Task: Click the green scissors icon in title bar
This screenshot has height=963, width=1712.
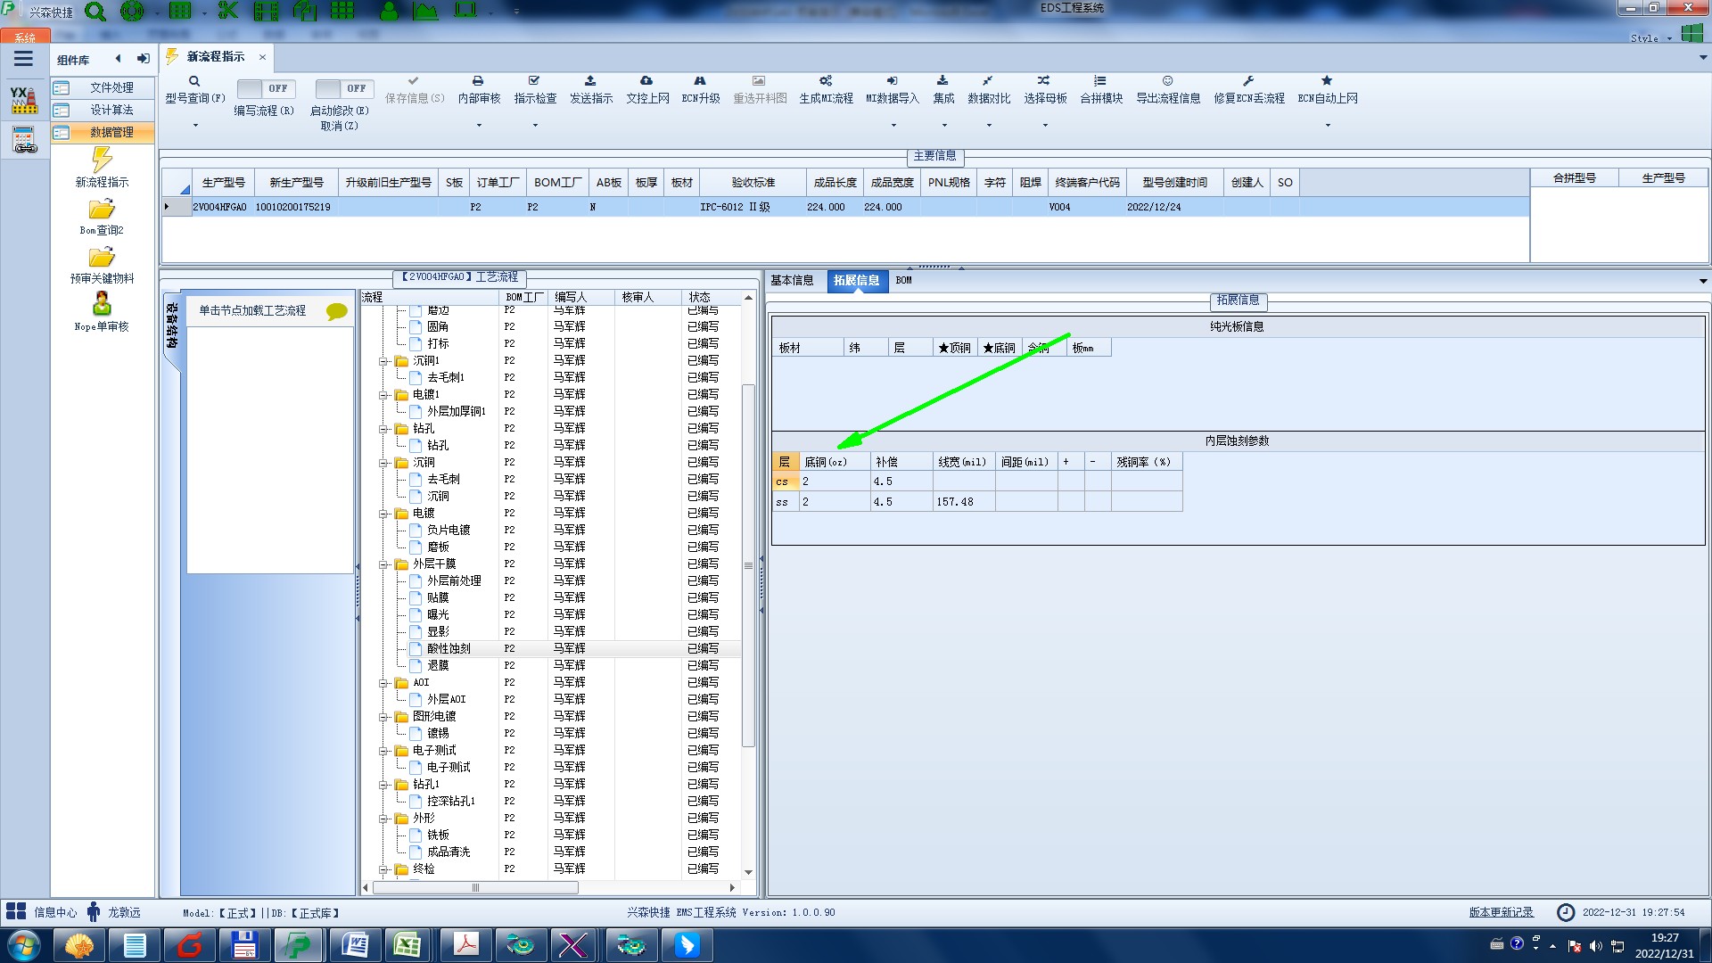Action: click(228, 11)
